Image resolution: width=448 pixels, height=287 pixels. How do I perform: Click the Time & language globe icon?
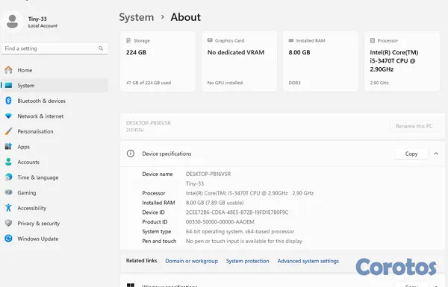[8, 177]
